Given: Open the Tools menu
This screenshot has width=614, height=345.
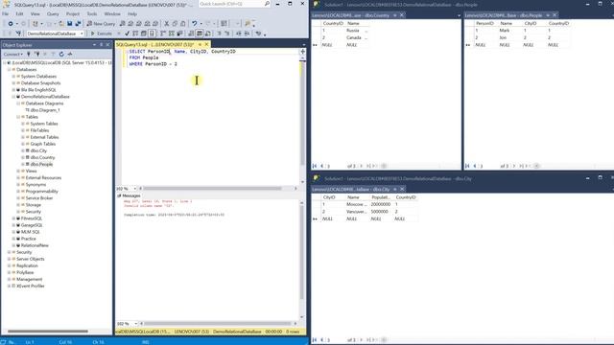Looking at the screenshot, I should pos(92,14).
